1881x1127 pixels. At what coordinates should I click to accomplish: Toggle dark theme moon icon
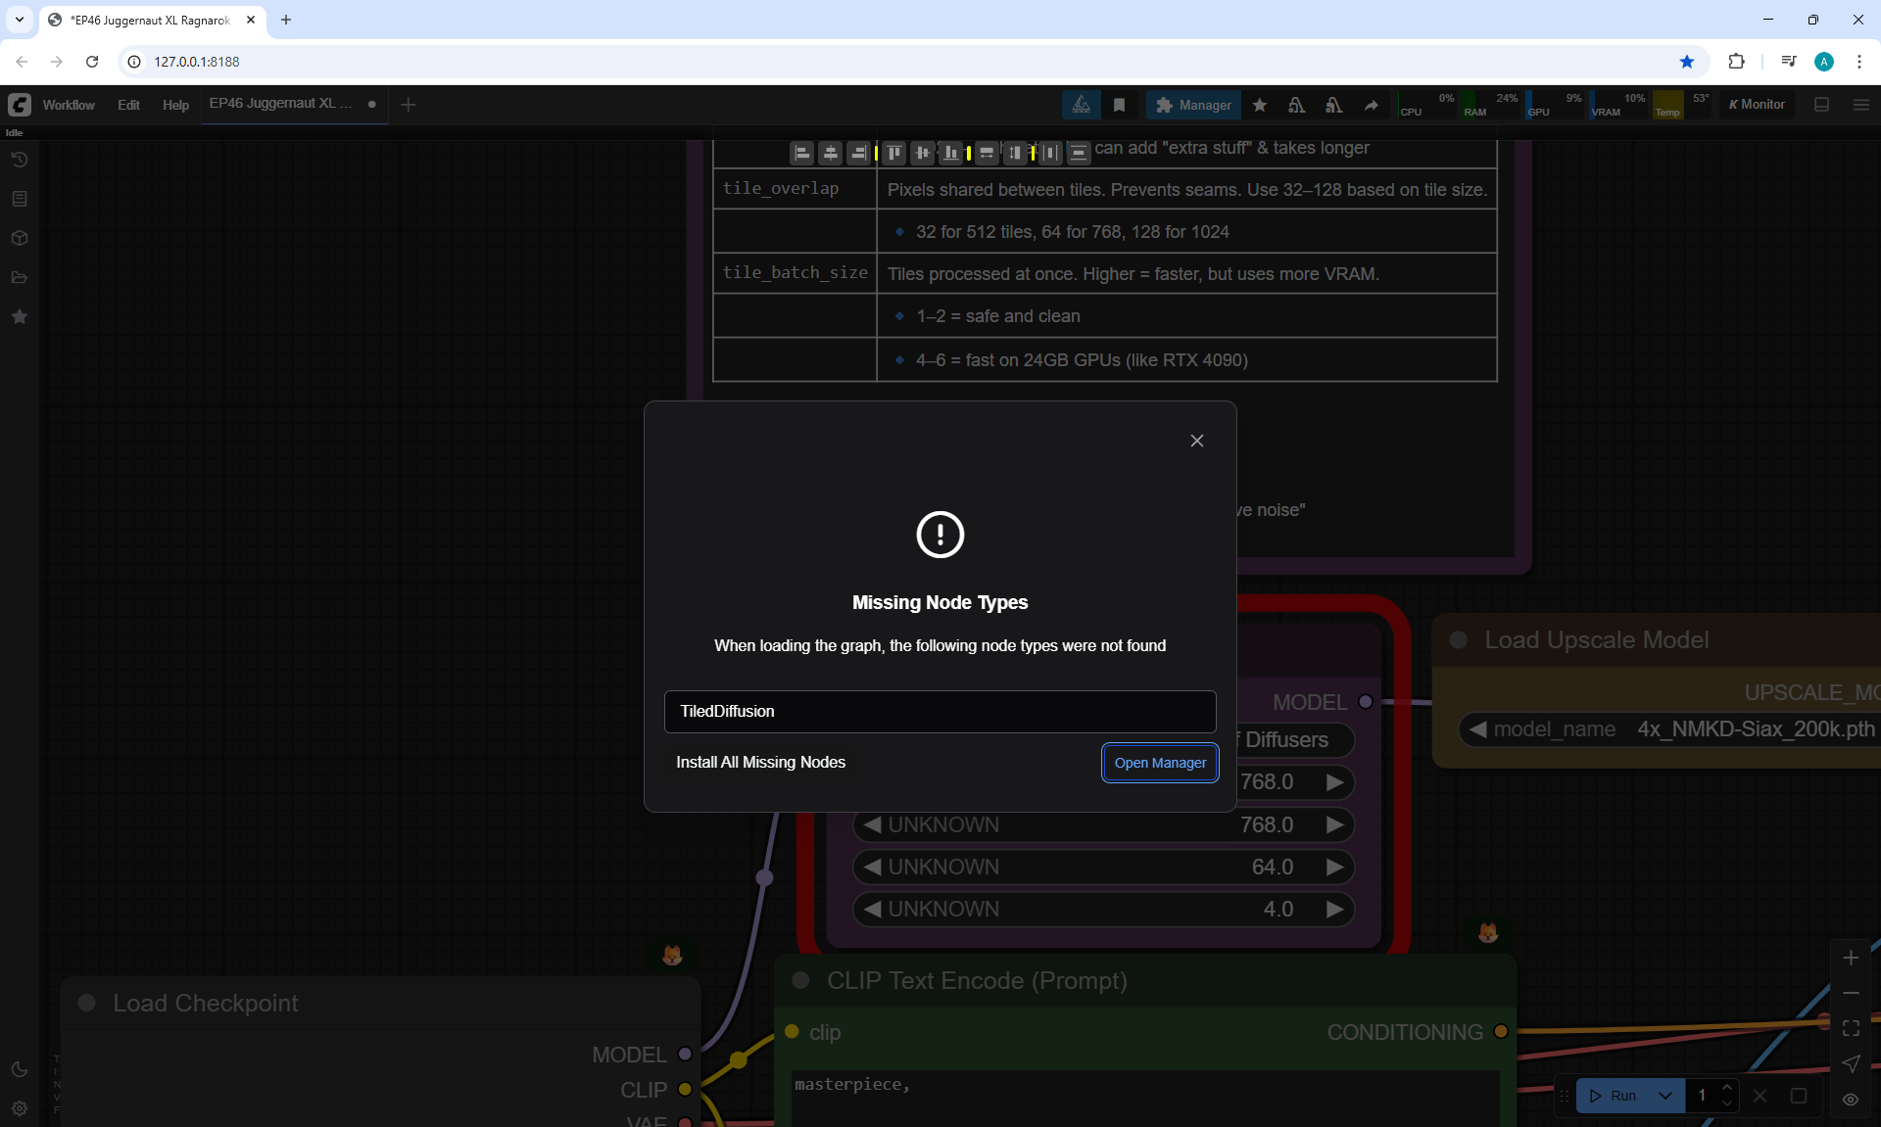click(19, 1069)
